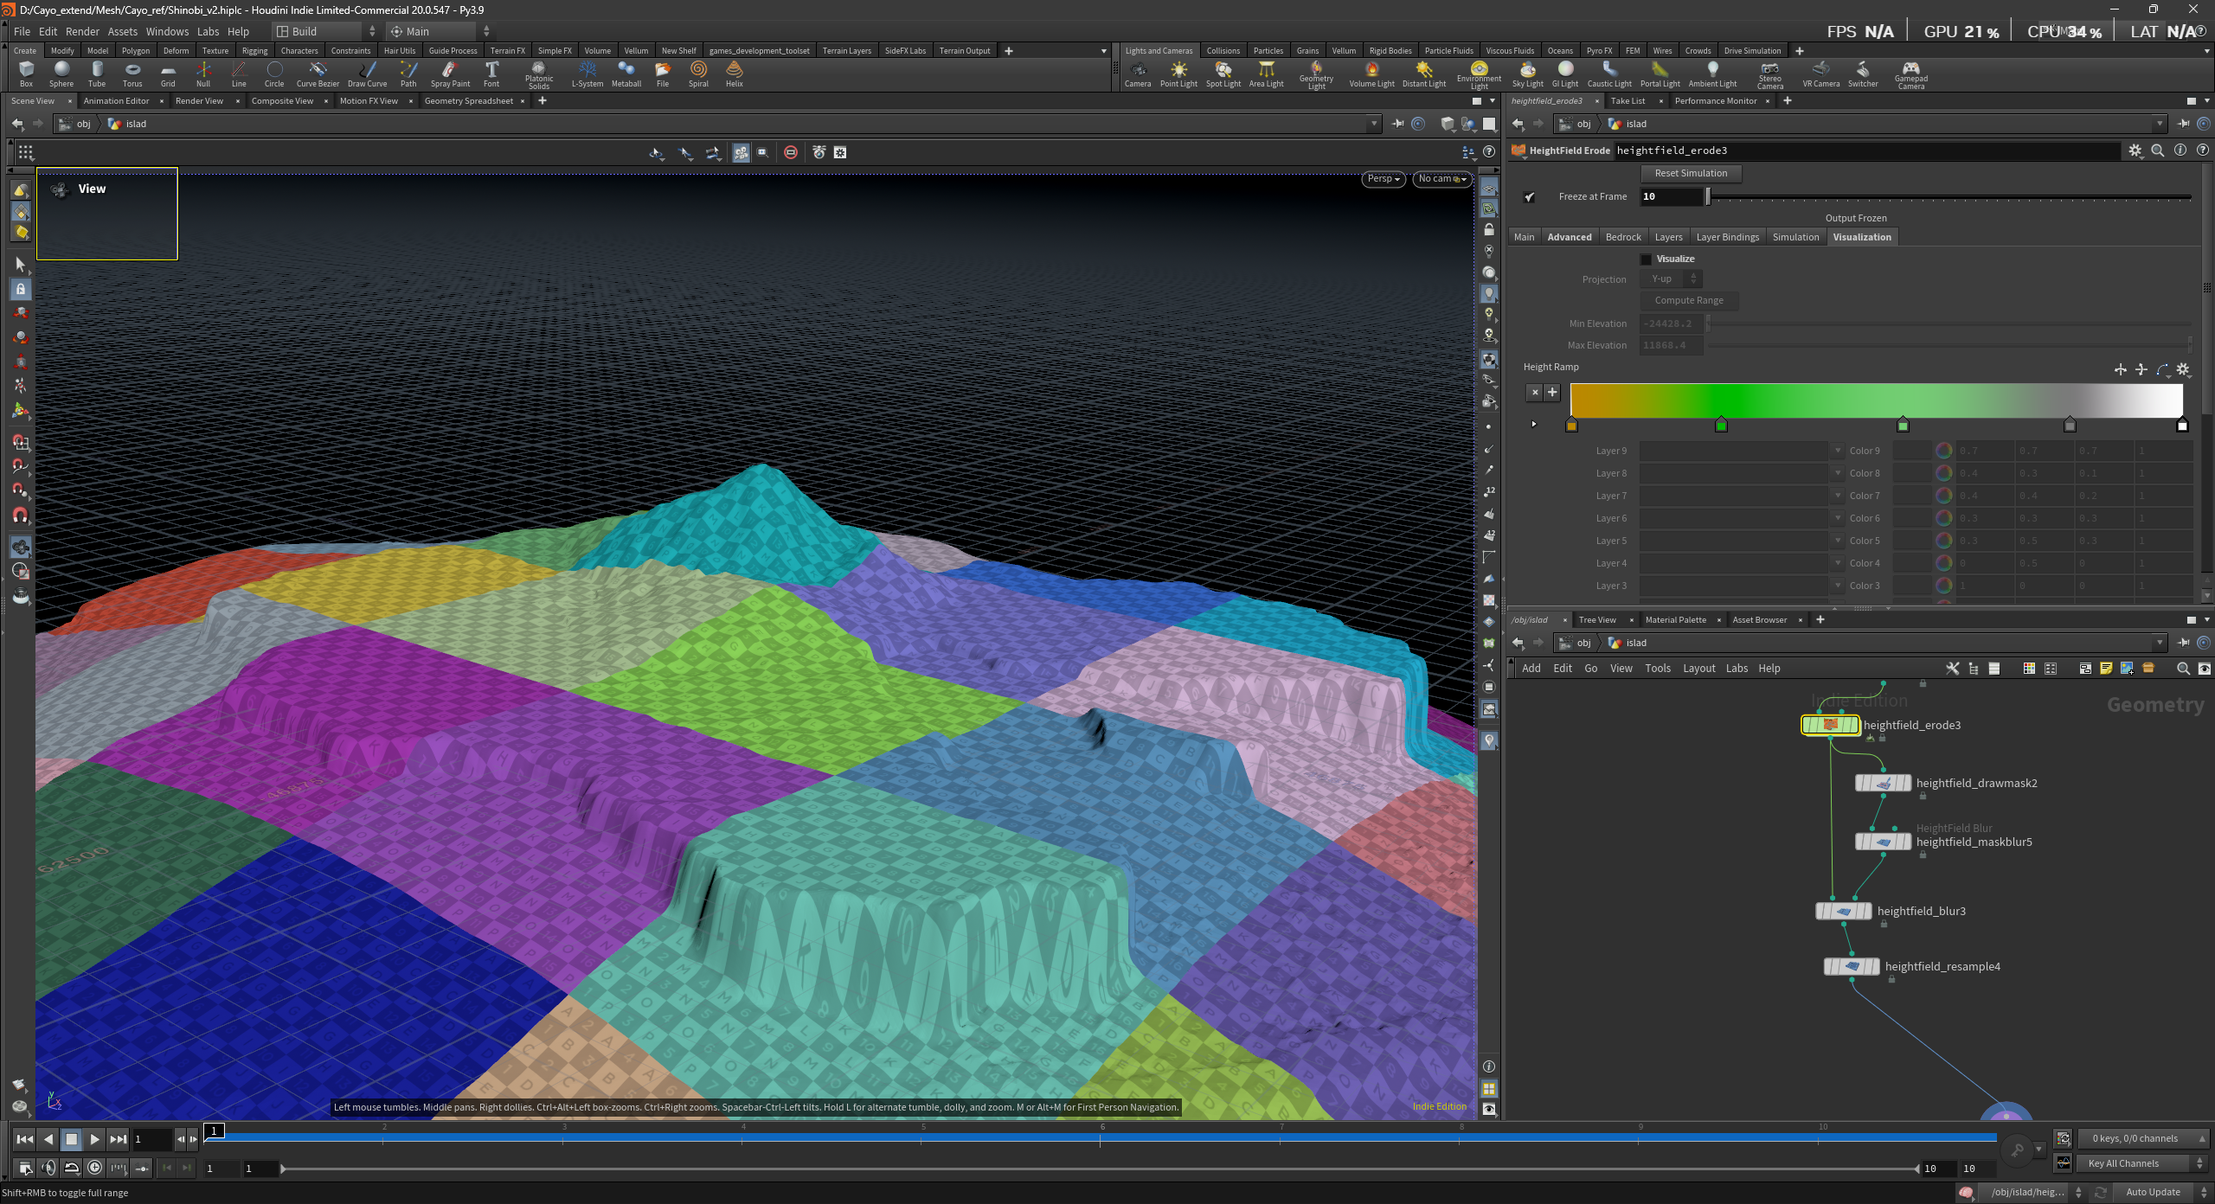
Task: Enable the Visualize checkbox
Action: 1646,259
